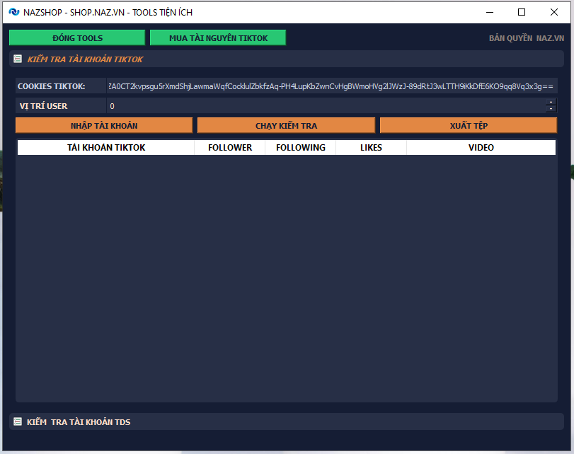The height and width of the screenshot is (454, 574).
Task: Collapse the KIỂM TRA TÀI KHOẢN TIKTOK section icon
Action: coord(18,59)
